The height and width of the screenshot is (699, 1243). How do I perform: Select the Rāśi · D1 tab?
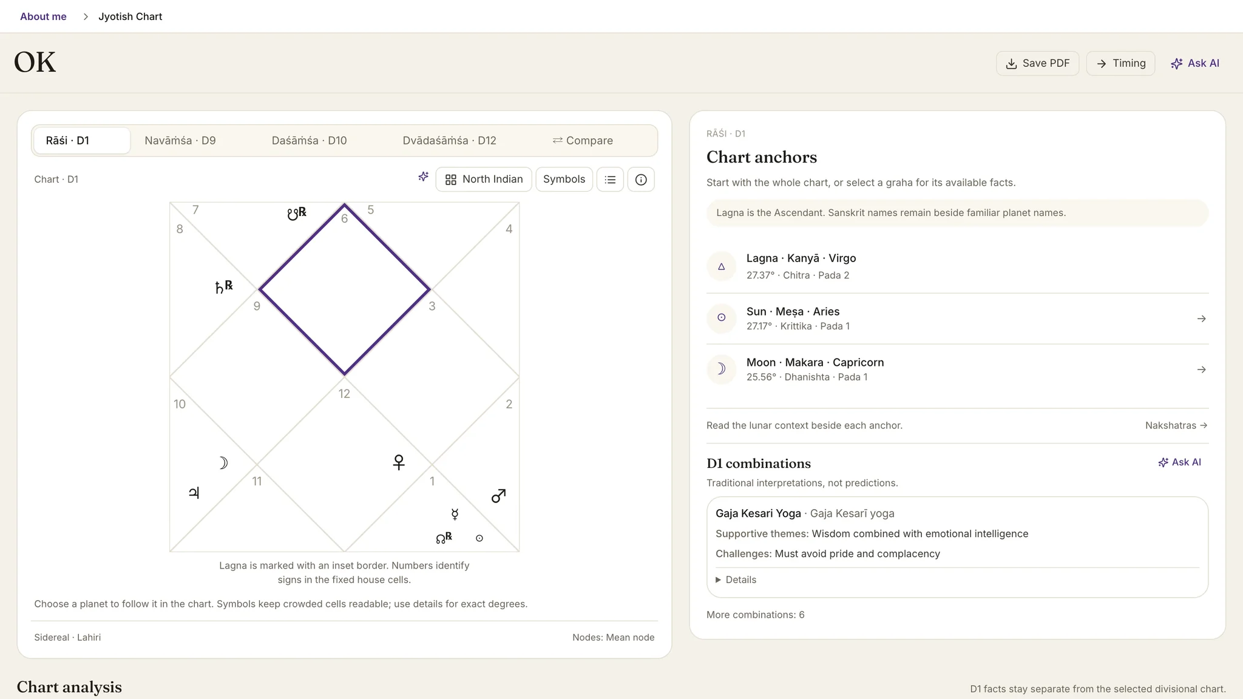81,141
